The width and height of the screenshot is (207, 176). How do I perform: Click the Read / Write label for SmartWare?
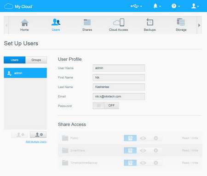(190, 150)
